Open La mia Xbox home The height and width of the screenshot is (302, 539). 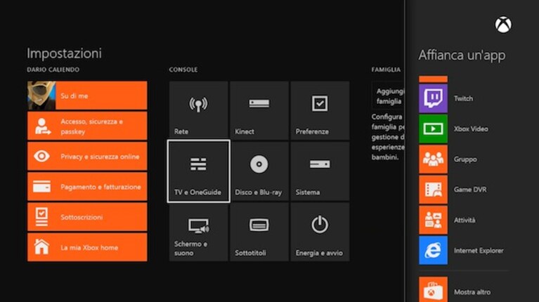click(x=87, y=247)
